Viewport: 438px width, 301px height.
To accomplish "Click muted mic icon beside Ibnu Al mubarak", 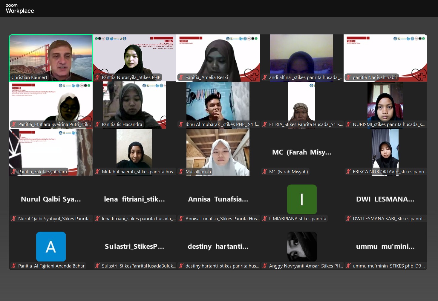I will pyautogui.click(x=181, y=124).
